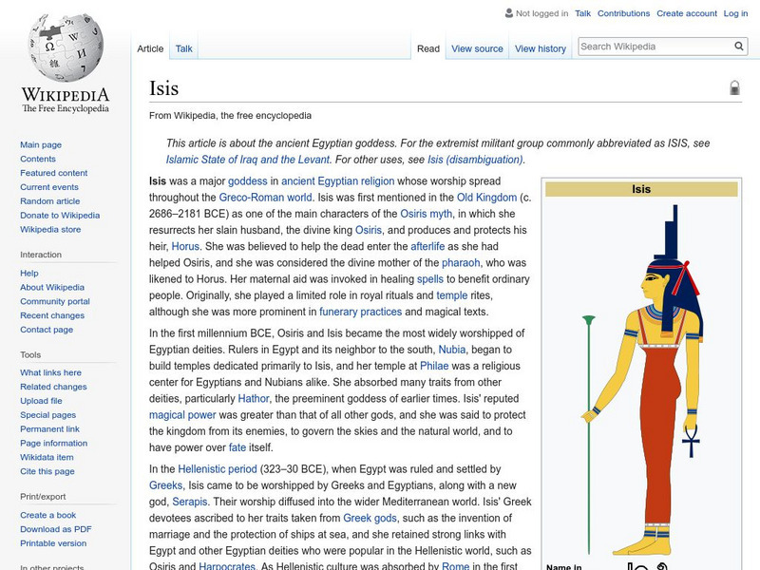Click Create account
The image size is (760, 570).
(x=686, y=13)
